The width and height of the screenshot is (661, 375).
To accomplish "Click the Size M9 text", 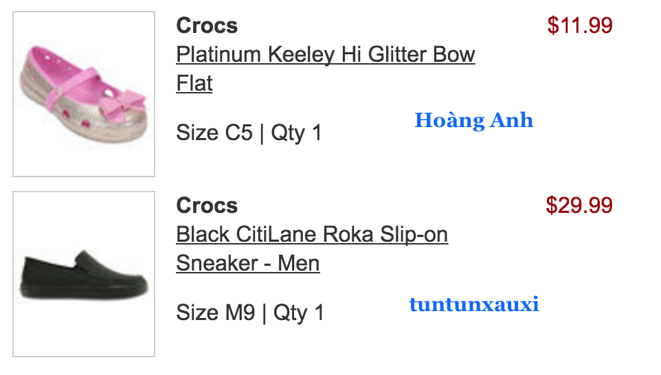I will tap(216, 313).
